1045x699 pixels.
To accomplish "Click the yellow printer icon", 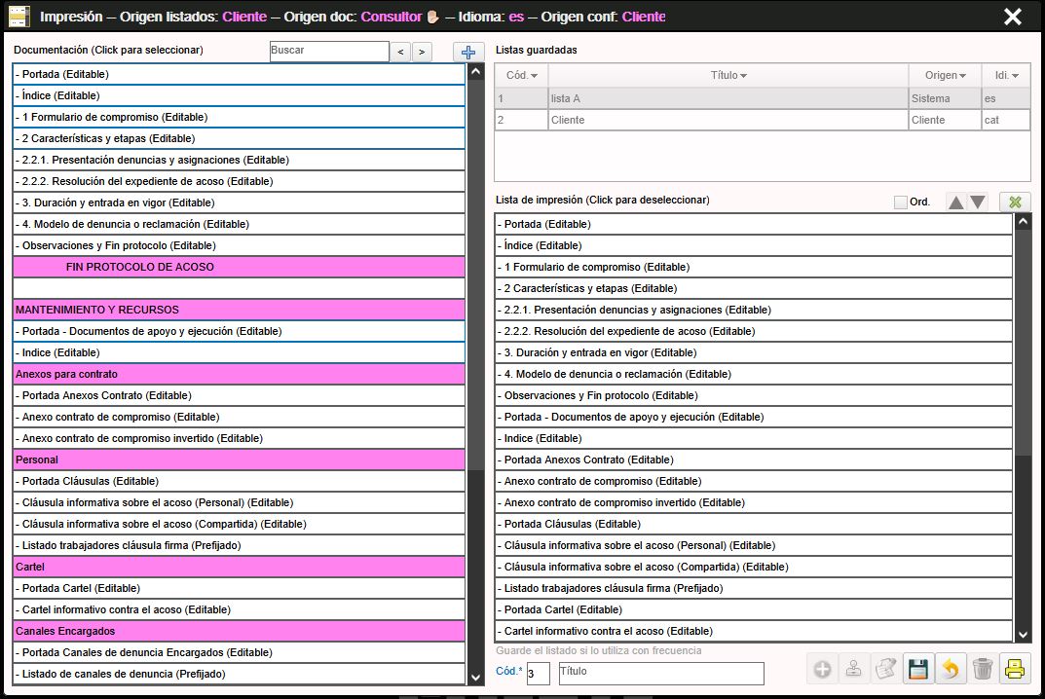I will (1015, 669).
